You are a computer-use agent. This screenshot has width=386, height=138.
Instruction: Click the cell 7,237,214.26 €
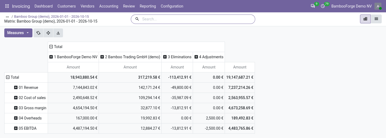tap(240, 88)
